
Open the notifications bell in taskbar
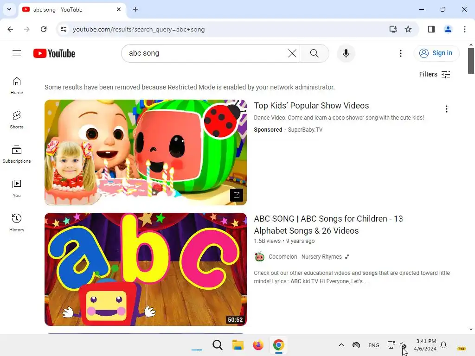[443, 345]
